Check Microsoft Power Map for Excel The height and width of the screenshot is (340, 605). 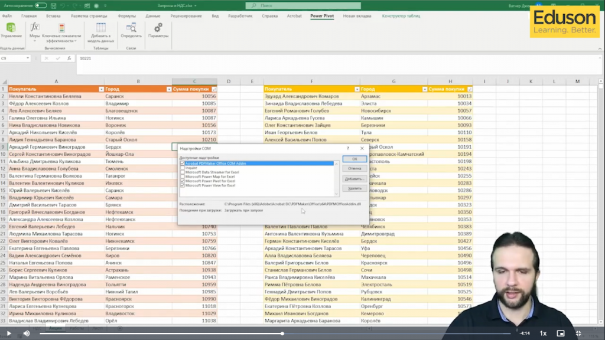(x=183, y=176)
